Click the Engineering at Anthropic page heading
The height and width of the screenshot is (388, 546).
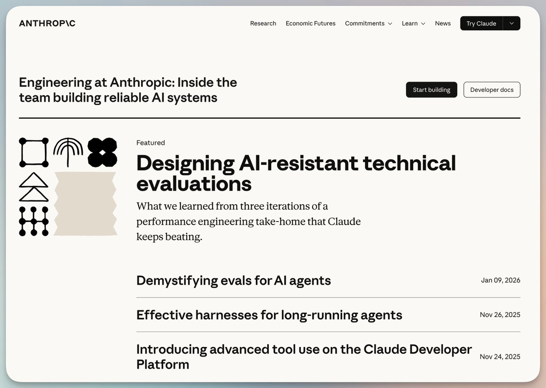(128, 90)
